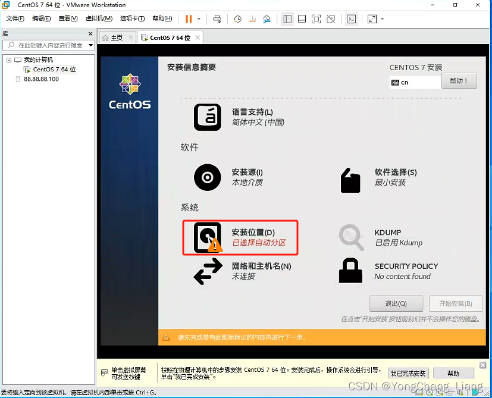Toggle the library sidebar view icon
The height and width of the screenshot is (398, 492).
(287, 19)
